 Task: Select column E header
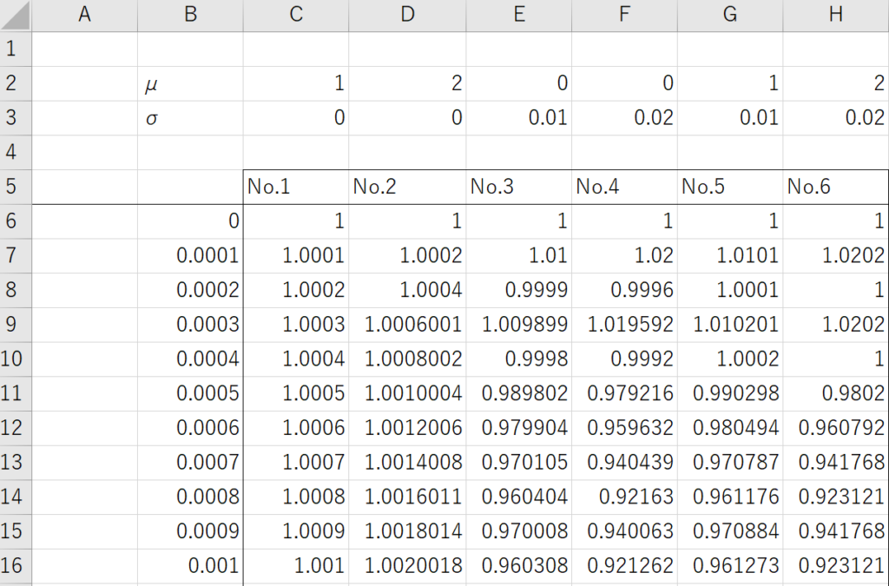point(519,16)
